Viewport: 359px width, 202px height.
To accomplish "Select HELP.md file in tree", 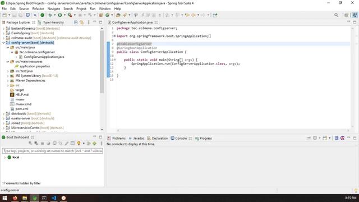I will tap(22, 95).
